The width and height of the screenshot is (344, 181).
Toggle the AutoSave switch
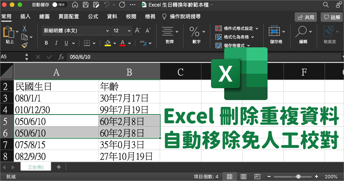59,5
